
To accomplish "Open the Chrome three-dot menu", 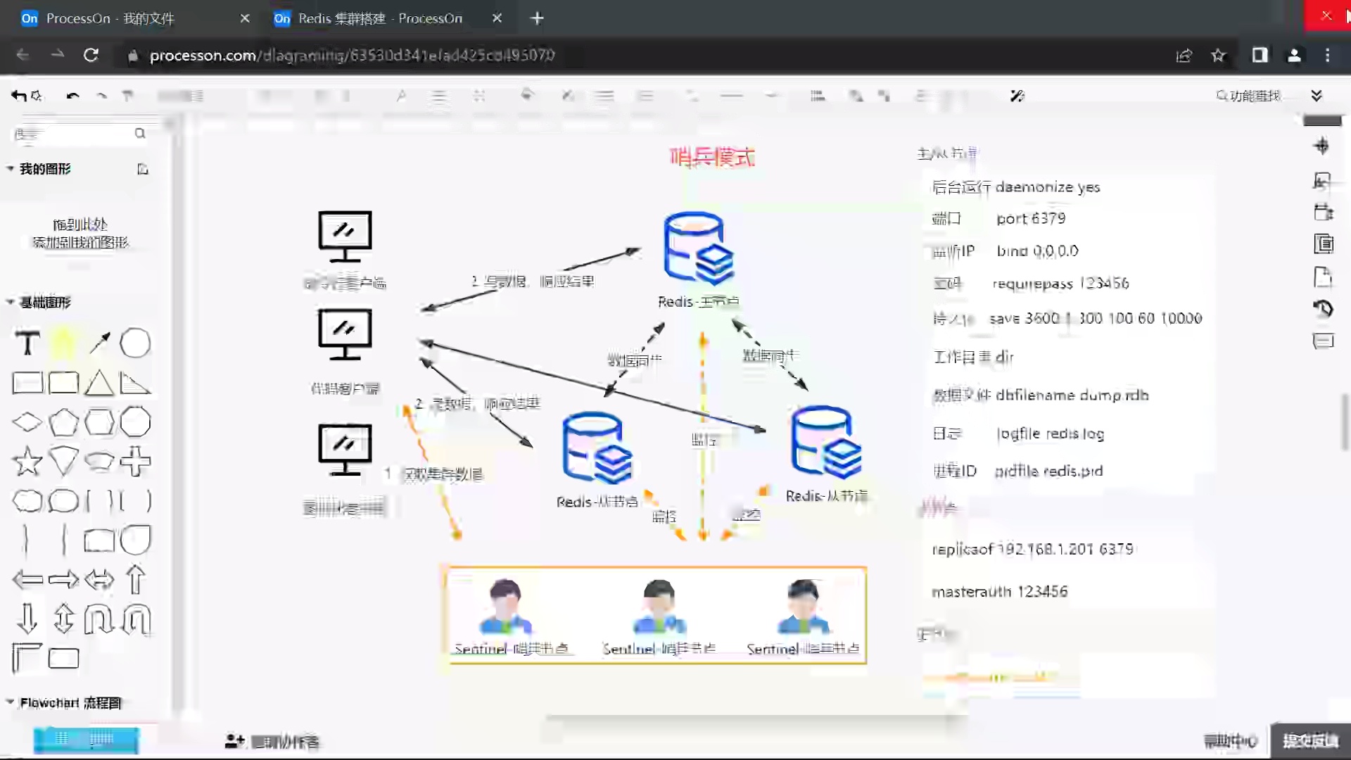I will click(1328, 55).
